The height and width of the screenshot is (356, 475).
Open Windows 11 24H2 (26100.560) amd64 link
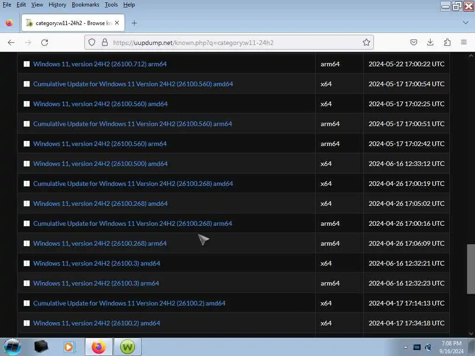click(x=100, y=104)
